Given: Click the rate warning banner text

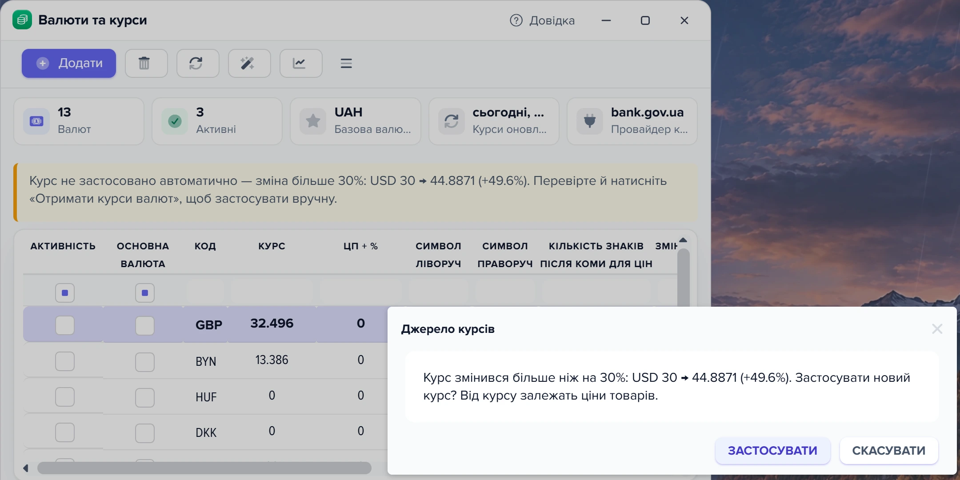Looking at the screenshot, I should pyautogui.click(x=348, y=190).
